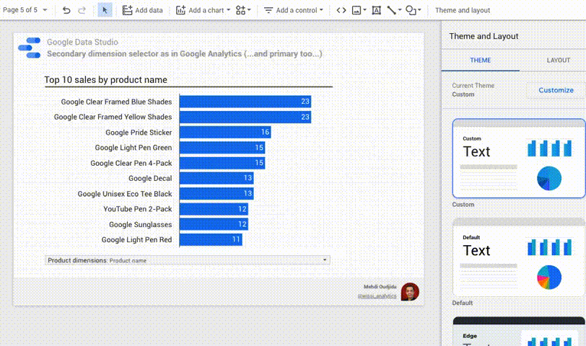Click the redo arrow icon
Viewport: 586px width, 346px height.
[82, 10]
